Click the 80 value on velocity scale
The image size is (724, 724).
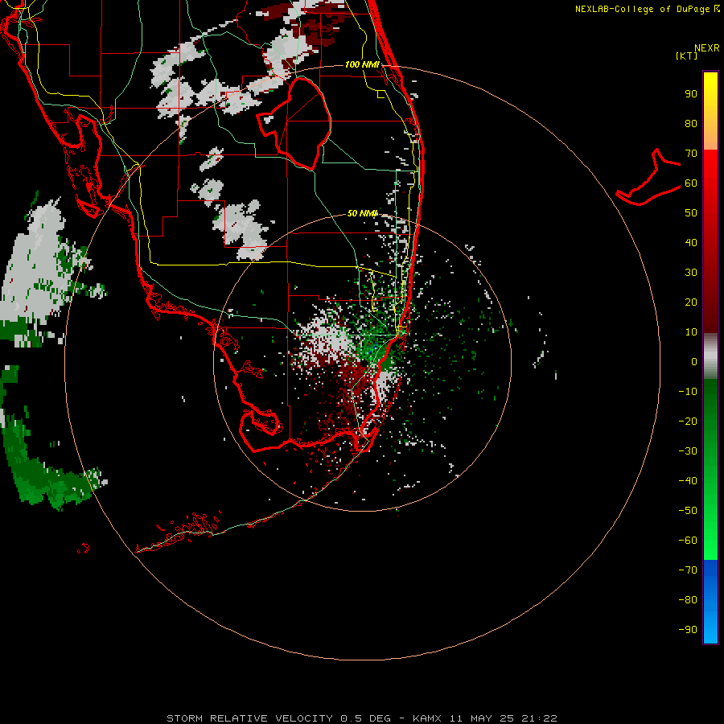[691, 124]
